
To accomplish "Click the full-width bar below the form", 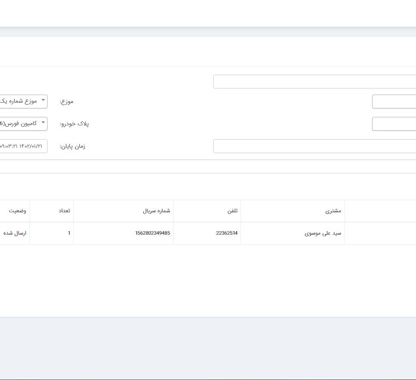I will pyautogui.click(x=208, y=166).
